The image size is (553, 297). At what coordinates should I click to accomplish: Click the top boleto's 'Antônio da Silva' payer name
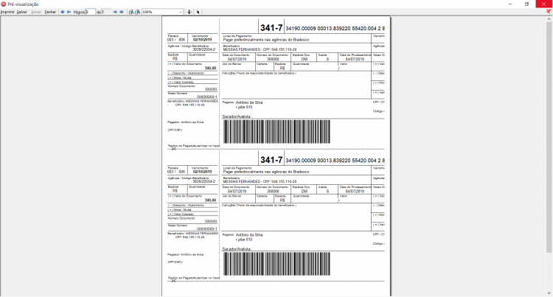click(249, 102)
